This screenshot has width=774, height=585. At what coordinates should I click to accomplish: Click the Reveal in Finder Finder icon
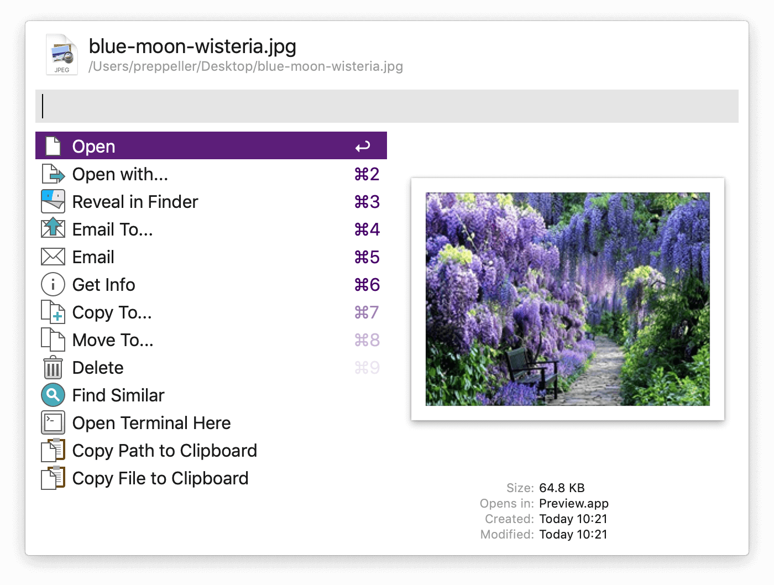52,201
